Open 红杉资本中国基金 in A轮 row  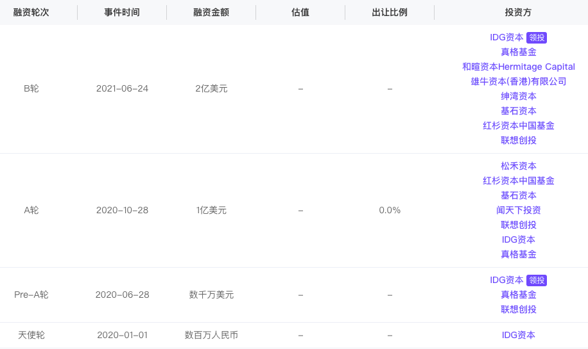click(519, 181)
